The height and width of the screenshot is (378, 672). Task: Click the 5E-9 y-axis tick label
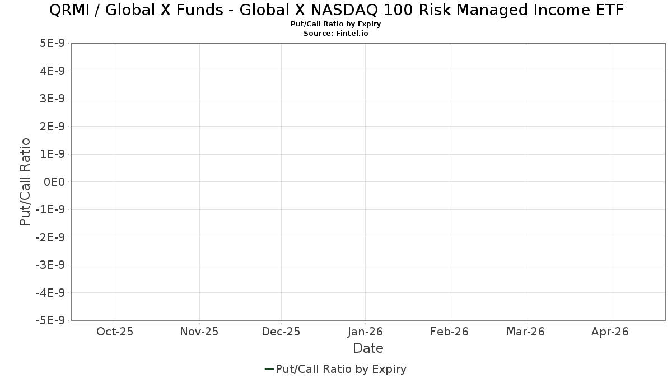point(53,43)
